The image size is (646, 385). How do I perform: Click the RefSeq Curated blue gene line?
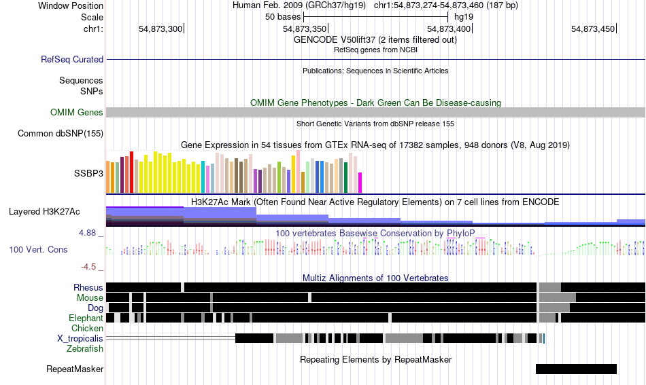pos(375,59)
